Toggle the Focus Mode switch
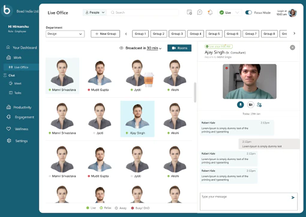 (248, 13)
